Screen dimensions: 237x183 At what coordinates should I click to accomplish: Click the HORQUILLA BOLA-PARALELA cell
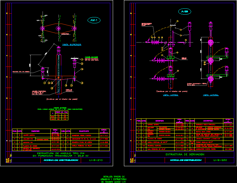206,125
